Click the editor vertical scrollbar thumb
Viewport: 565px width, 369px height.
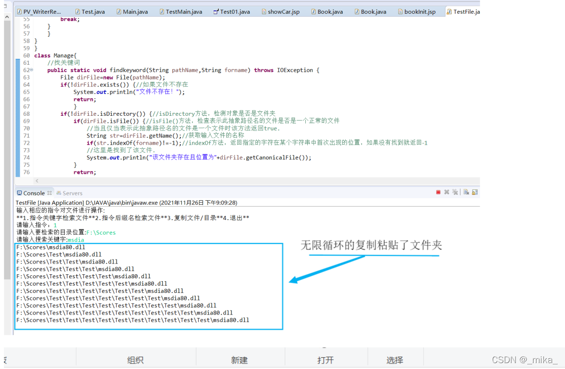[7, 150]
